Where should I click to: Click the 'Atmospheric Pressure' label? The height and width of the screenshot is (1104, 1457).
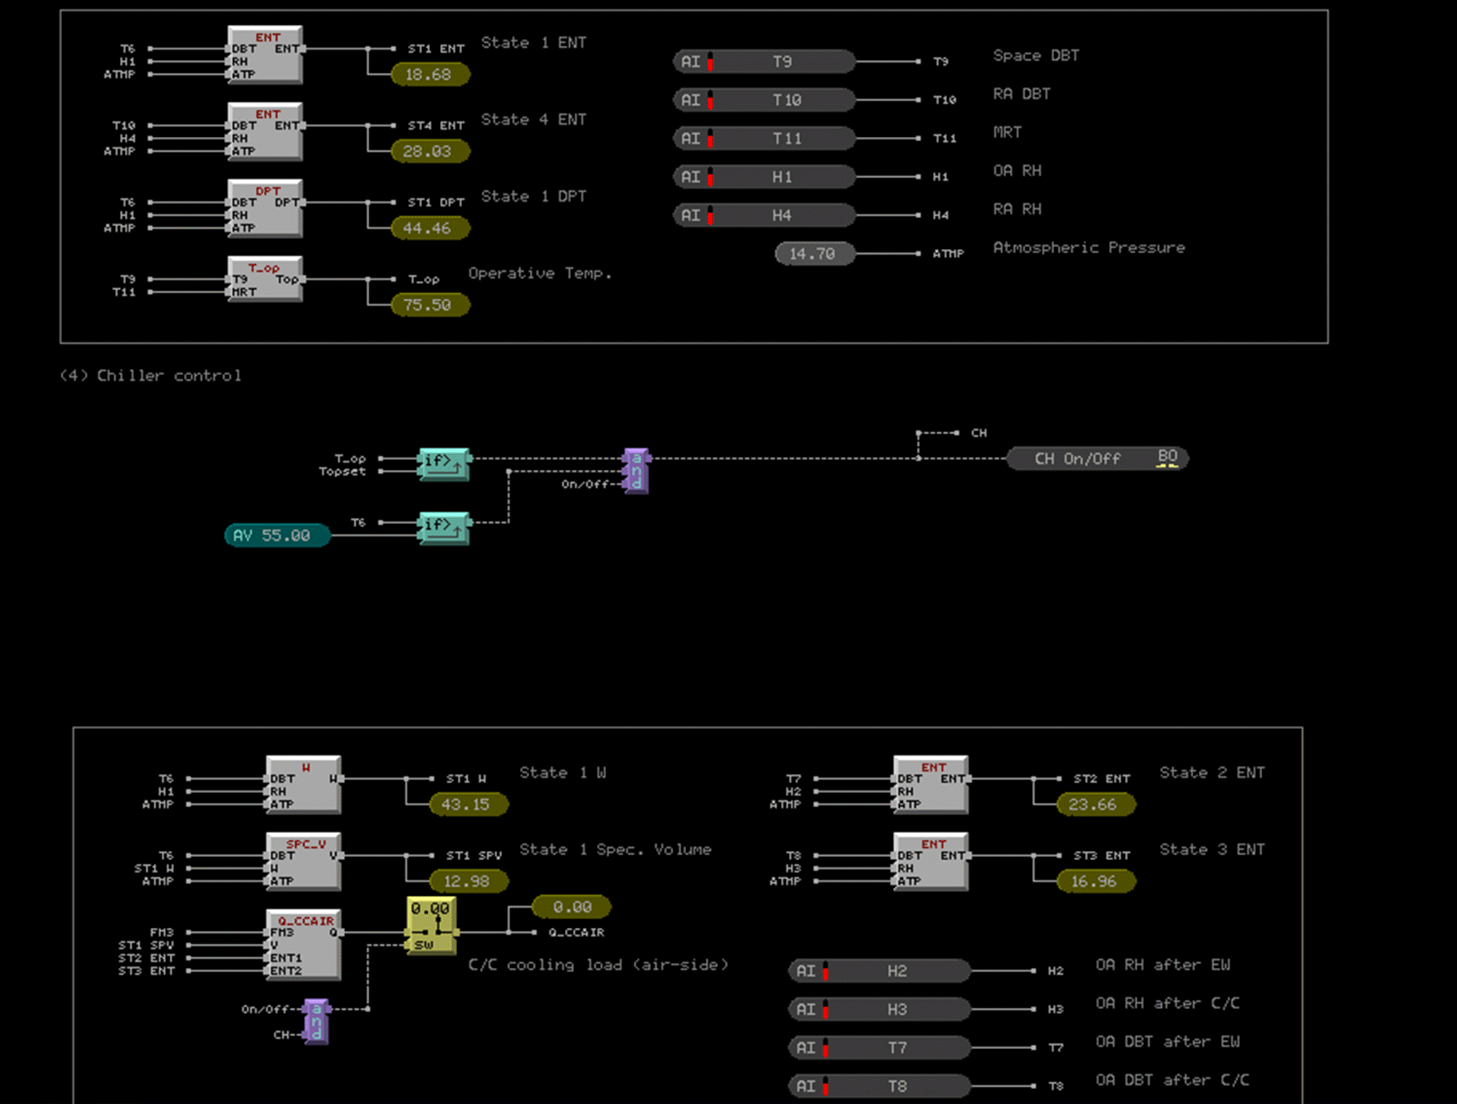[x=1089, y=247]
